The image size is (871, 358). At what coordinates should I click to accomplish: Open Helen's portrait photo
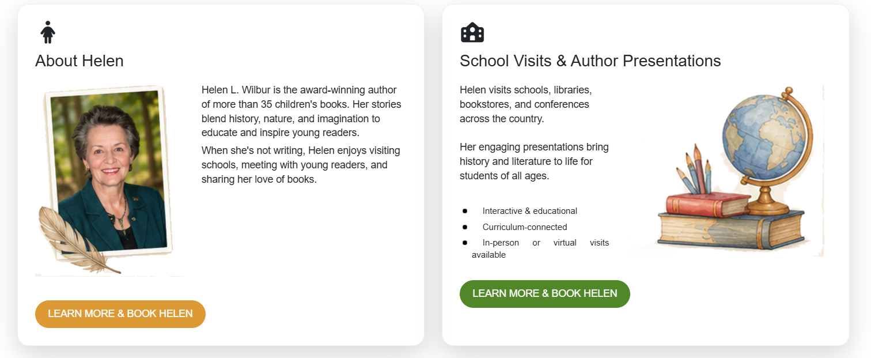108,172
